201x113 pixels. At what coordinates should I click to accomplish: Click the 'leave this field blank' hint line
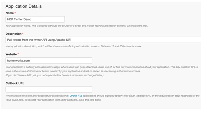tap(53, 100)
